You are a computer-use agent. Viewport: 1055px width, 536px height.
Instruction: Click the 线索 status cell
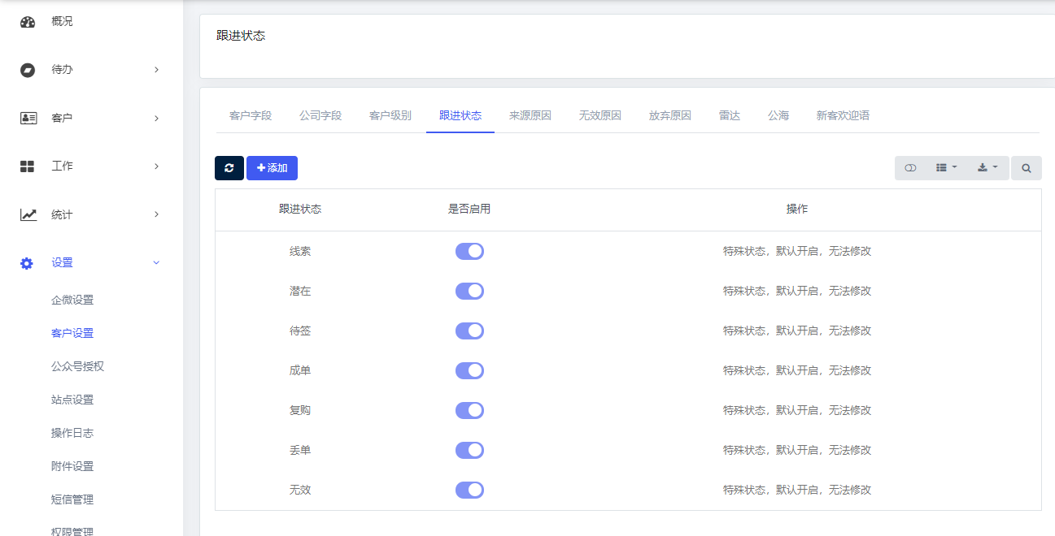pos(300,251)
